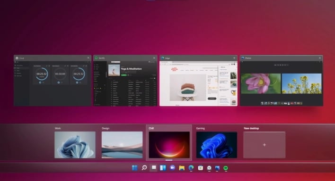Image resolution: width=335 pixels, height=181 pixels.
Task: Toggle the Task View taskbar icon
Action: click(x=153, y=168)
